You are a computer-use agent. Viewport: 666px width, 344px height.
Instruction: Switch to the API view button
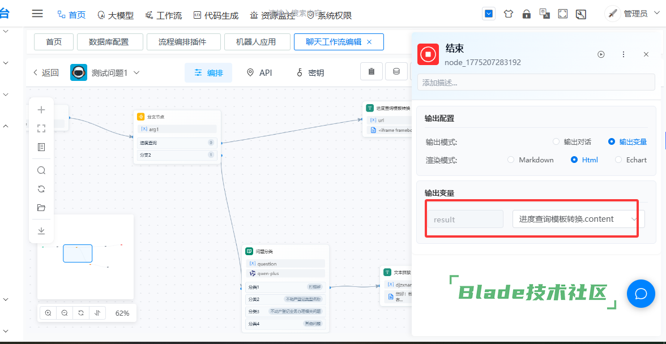pos(259,72)
